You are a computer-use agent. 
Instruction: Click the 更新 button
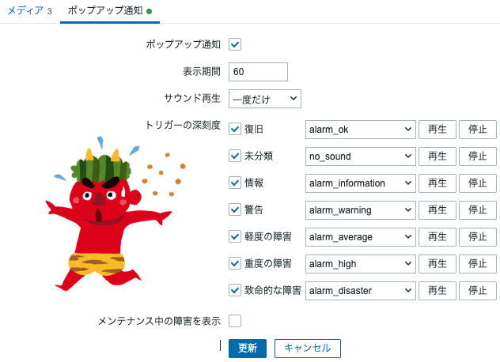(248, 349)
